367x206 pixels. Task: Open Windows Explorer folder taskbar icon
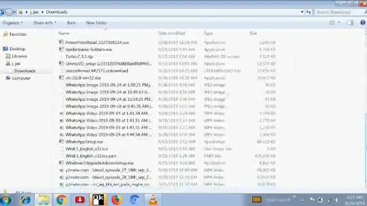pyautogui.click(x=44, y=200)
